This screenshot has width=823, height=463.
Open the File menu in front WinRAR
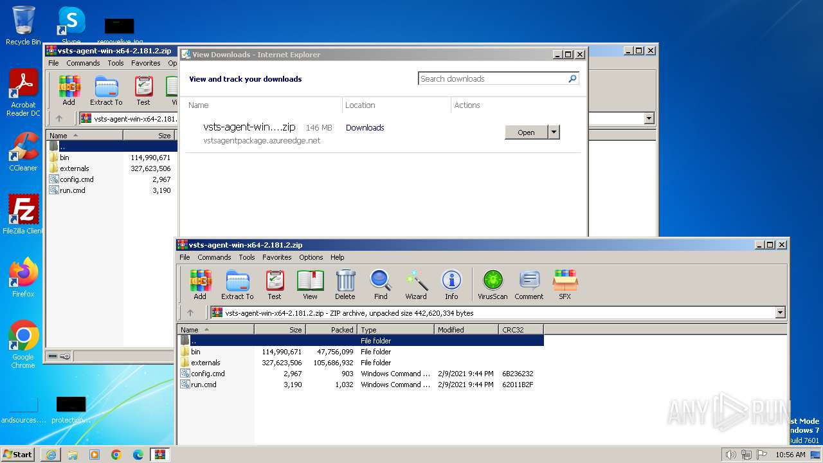[185, 257]
